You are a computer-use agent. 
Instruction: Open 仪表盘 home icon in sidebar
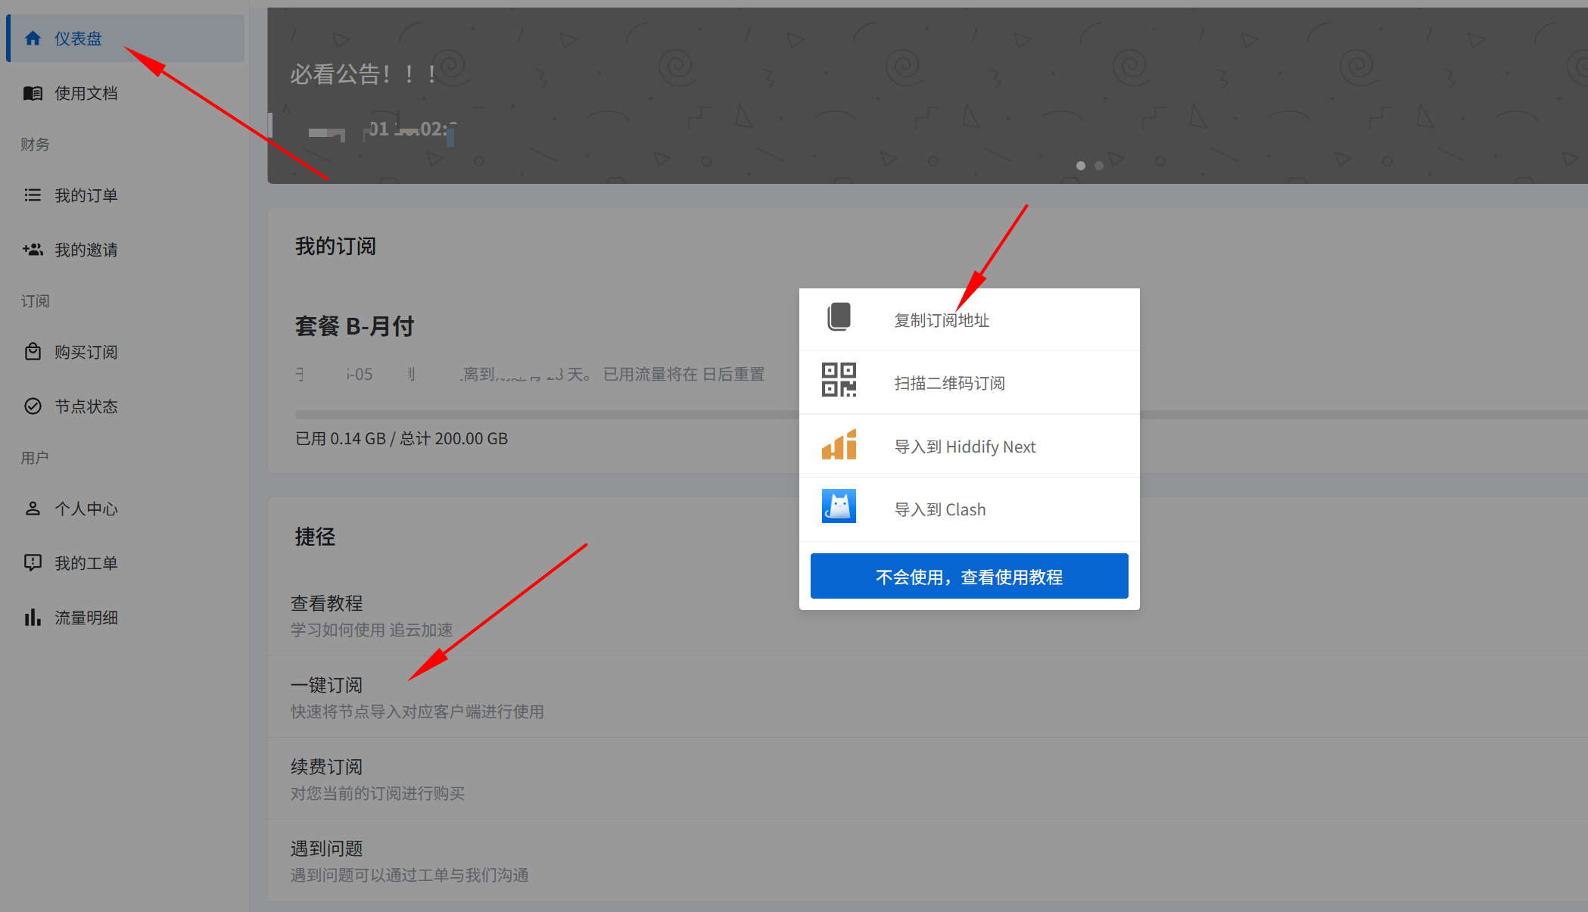(x=33, y=38)
